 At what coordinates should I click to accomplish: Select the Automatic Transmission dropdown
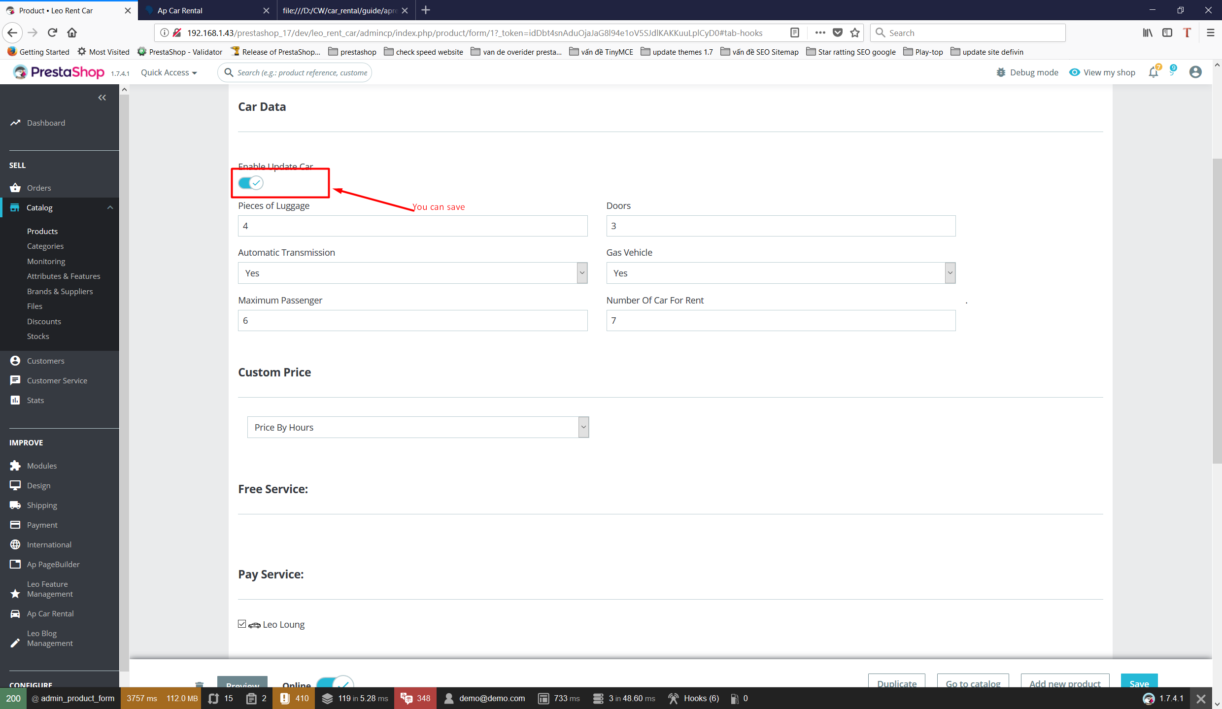[x=412, y=272]
